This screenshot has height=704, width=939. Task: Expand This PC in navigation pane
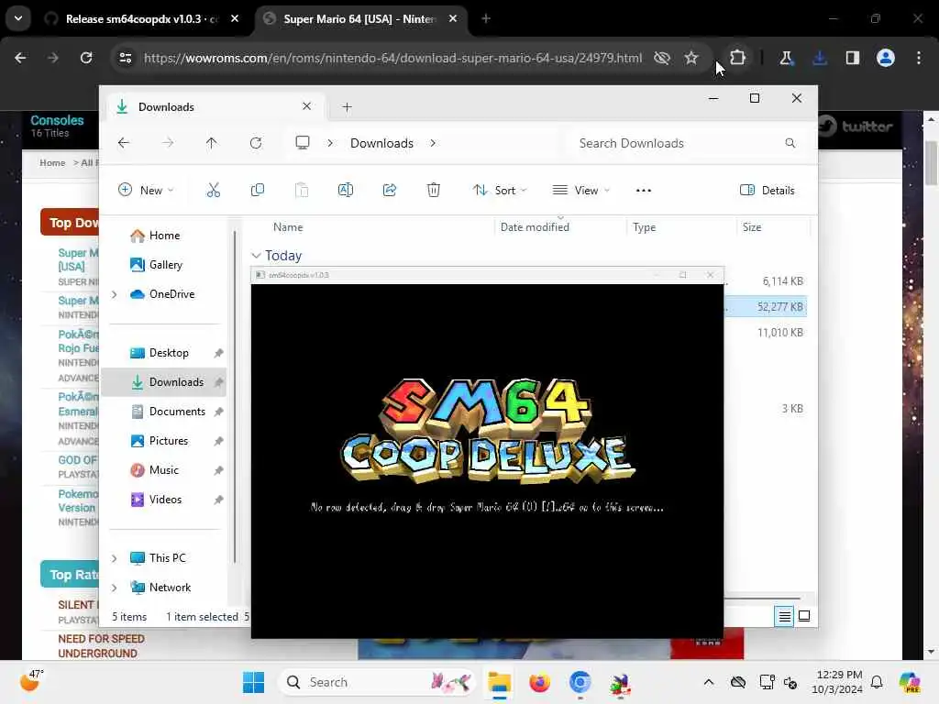114,558
